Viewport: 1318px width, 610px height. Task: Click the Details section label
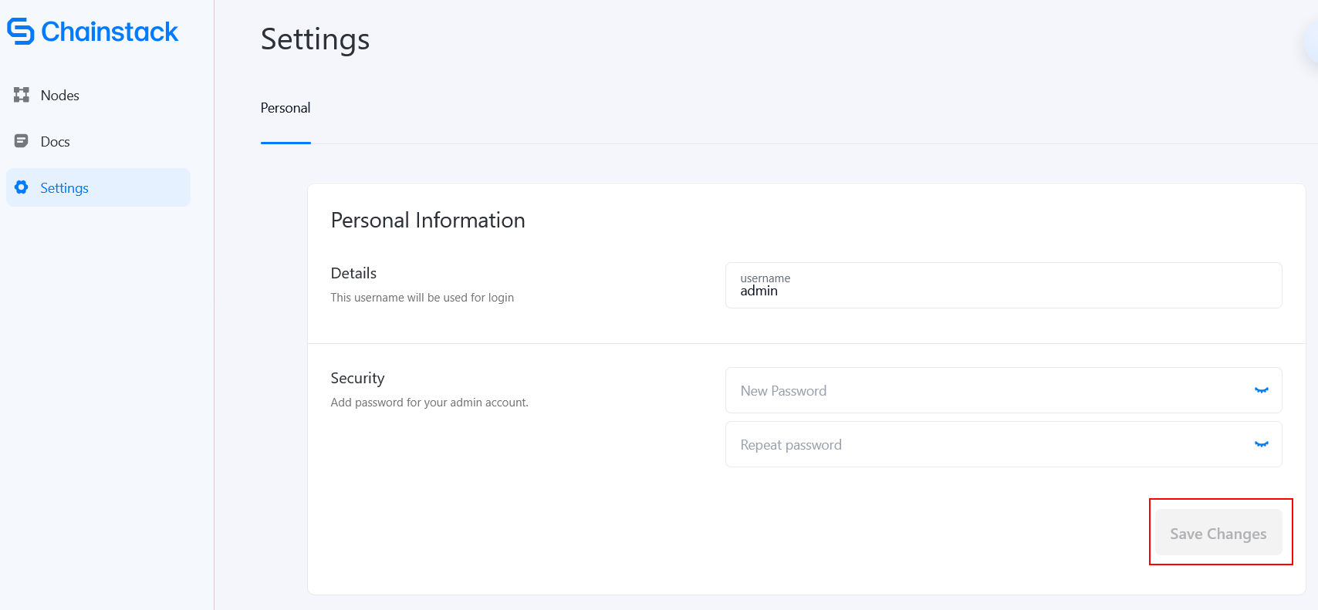click(353, 274)
